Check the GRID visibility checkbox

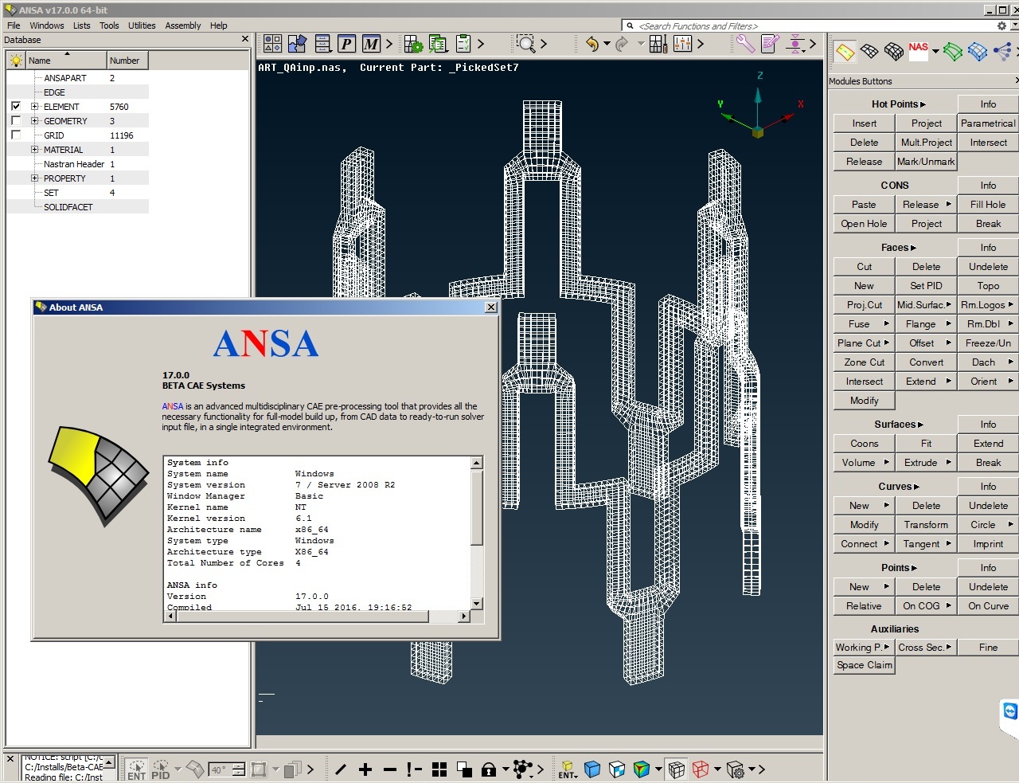tap(16, 135)
